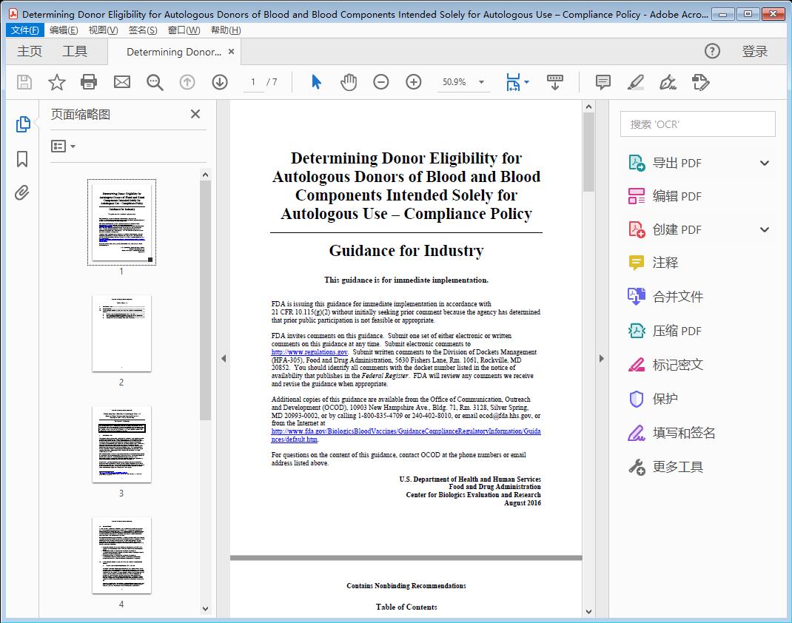Select the Highlight text tool
Viewport: 792px width, 623px height.
click(636, 82)
